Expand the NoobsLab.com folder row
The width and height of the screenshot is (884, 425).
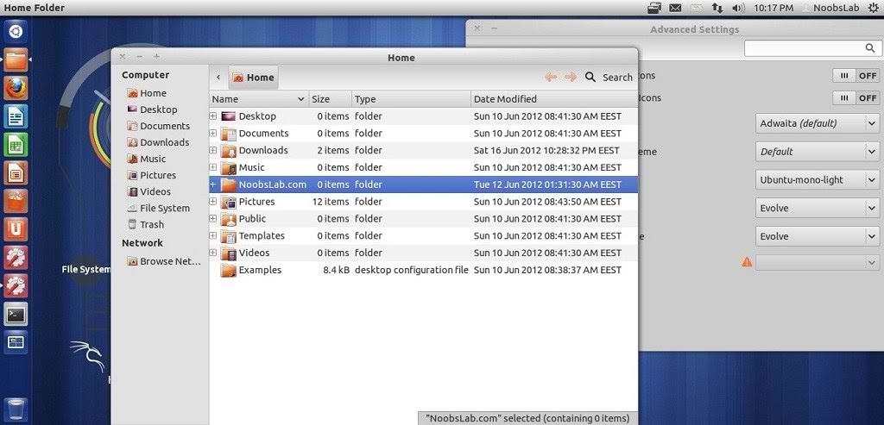tap(213, 184)
